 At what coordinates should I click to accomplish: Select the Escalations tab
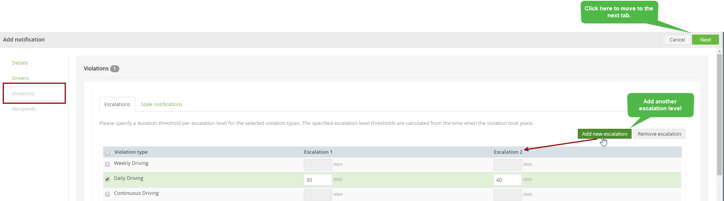[x=117, y=104]
